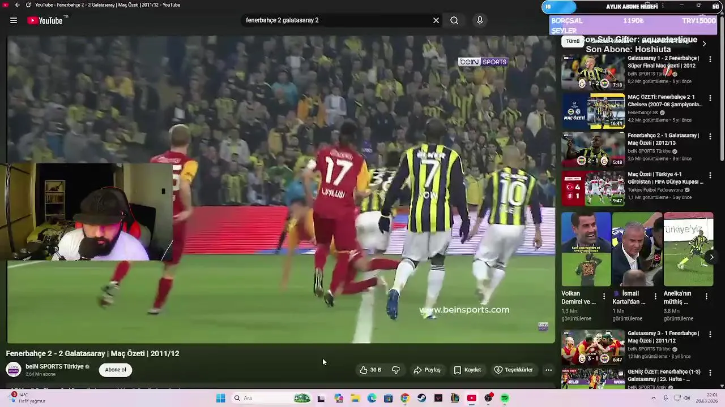Open more actions ellipsis under video
Screen dimensions: 725x407
(x=548, y=370)
